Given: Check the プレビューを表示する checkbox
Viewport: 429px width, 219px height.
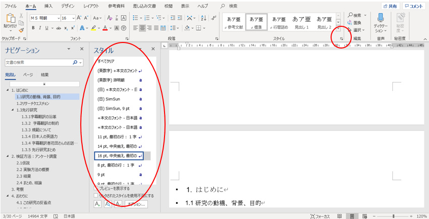Looking at the screenshot, I should 96,189.
